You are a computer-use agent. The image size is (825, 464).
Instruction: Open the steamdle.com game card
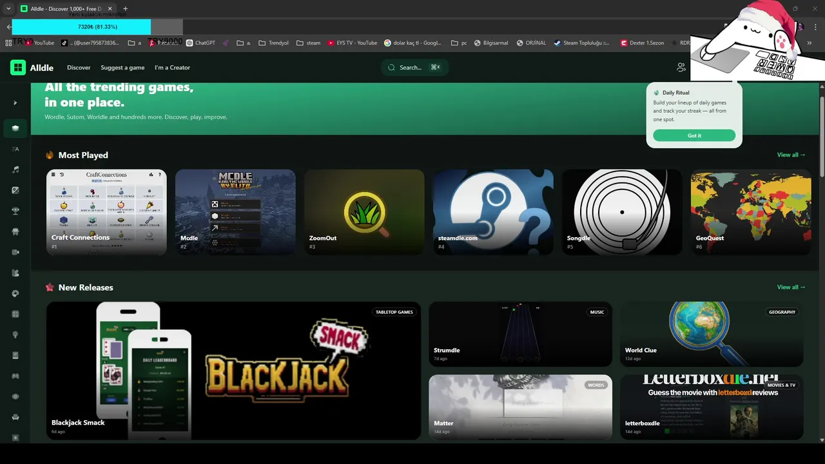493,212
